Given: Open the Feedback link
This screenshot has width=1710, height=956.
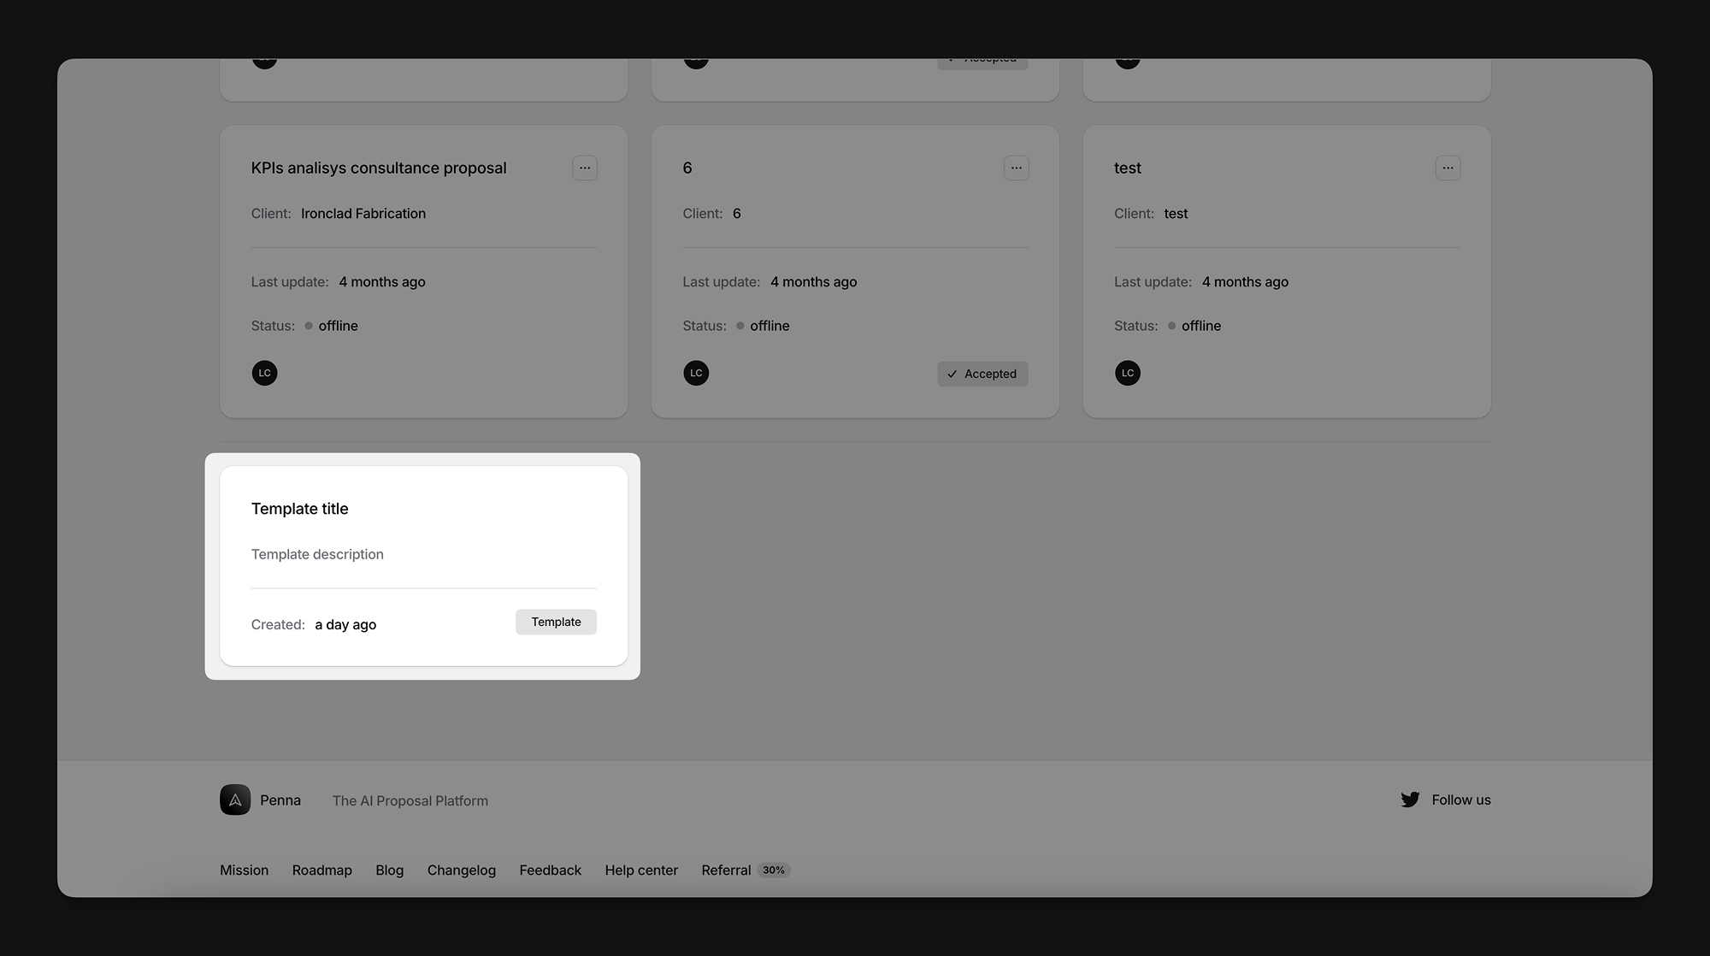Looking at the screenshot, I should [x=550, y=870].
